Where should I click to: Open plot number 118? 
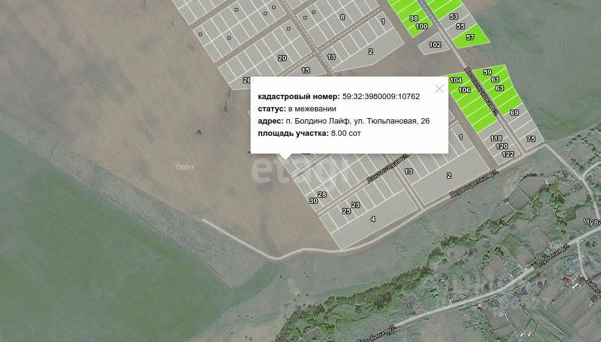(496, 138)
